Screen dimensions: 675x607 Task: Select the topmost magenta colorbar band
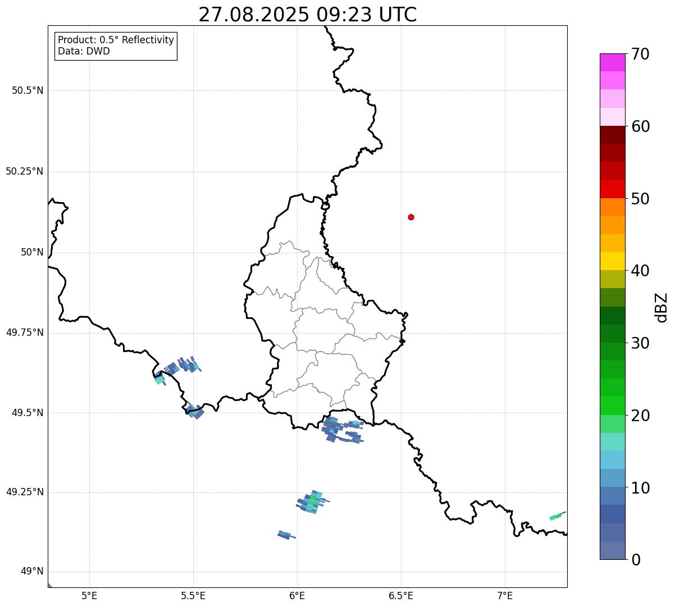coord(612,62)
